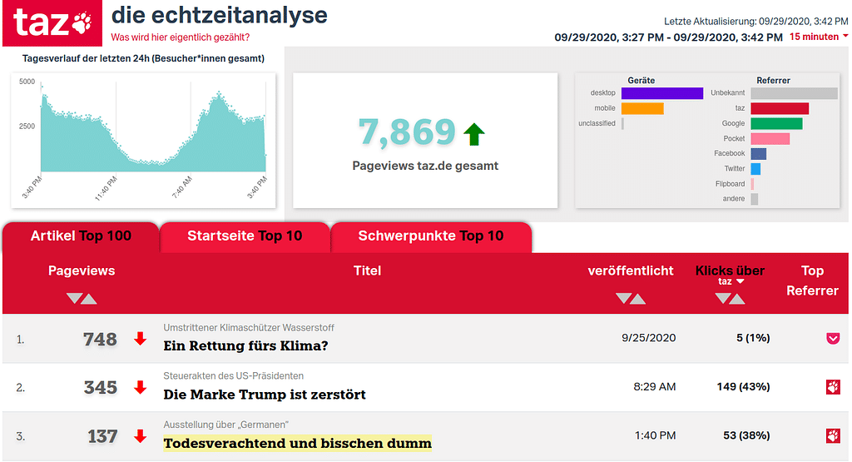
Task: Click red down arrow beside 748 pageviews
Action: pyautogui.click(x=140, y=339)
